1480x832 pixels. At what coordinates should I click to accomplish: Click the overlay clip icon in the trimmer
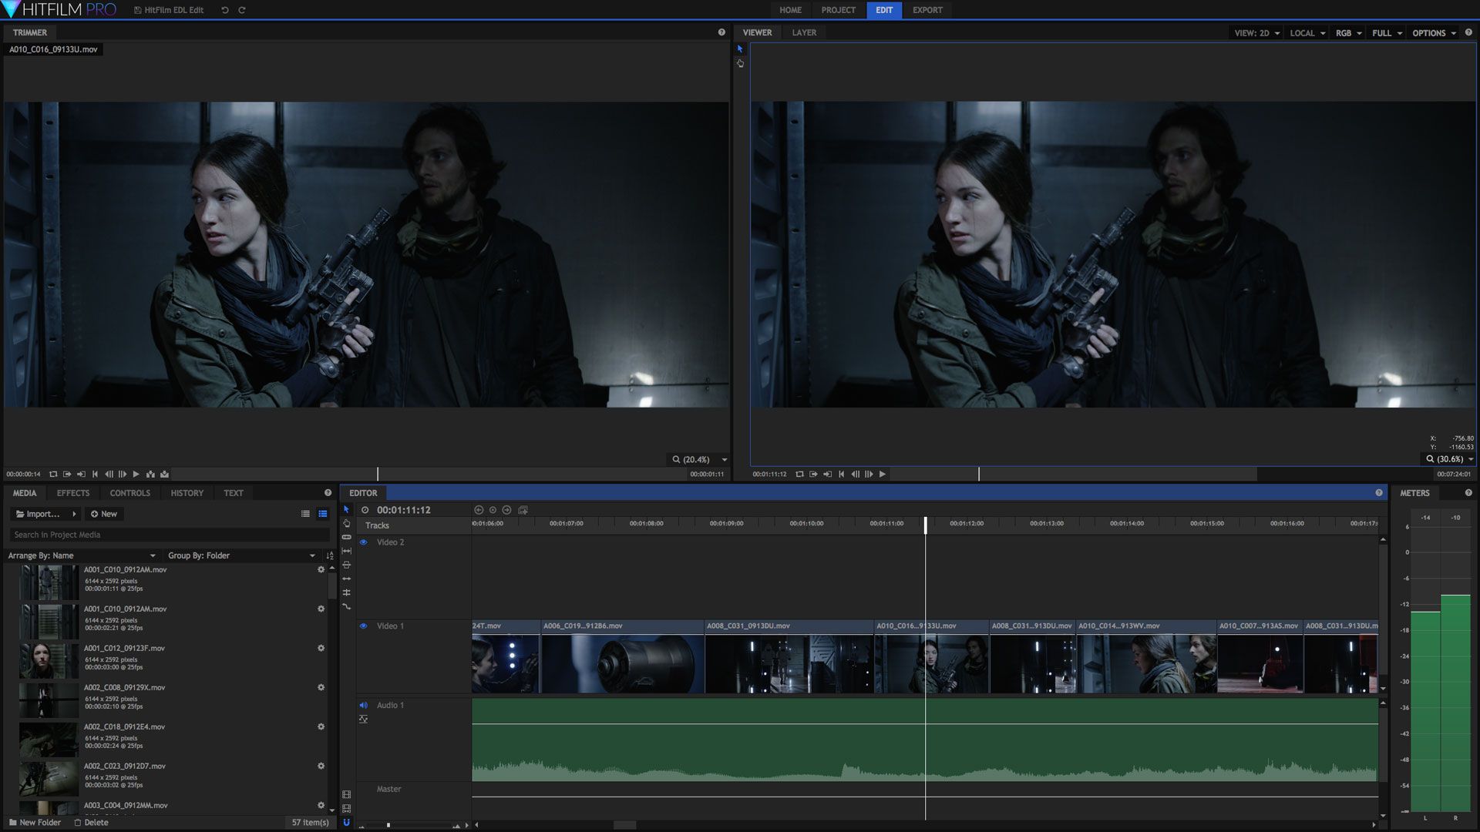(164, 475)
